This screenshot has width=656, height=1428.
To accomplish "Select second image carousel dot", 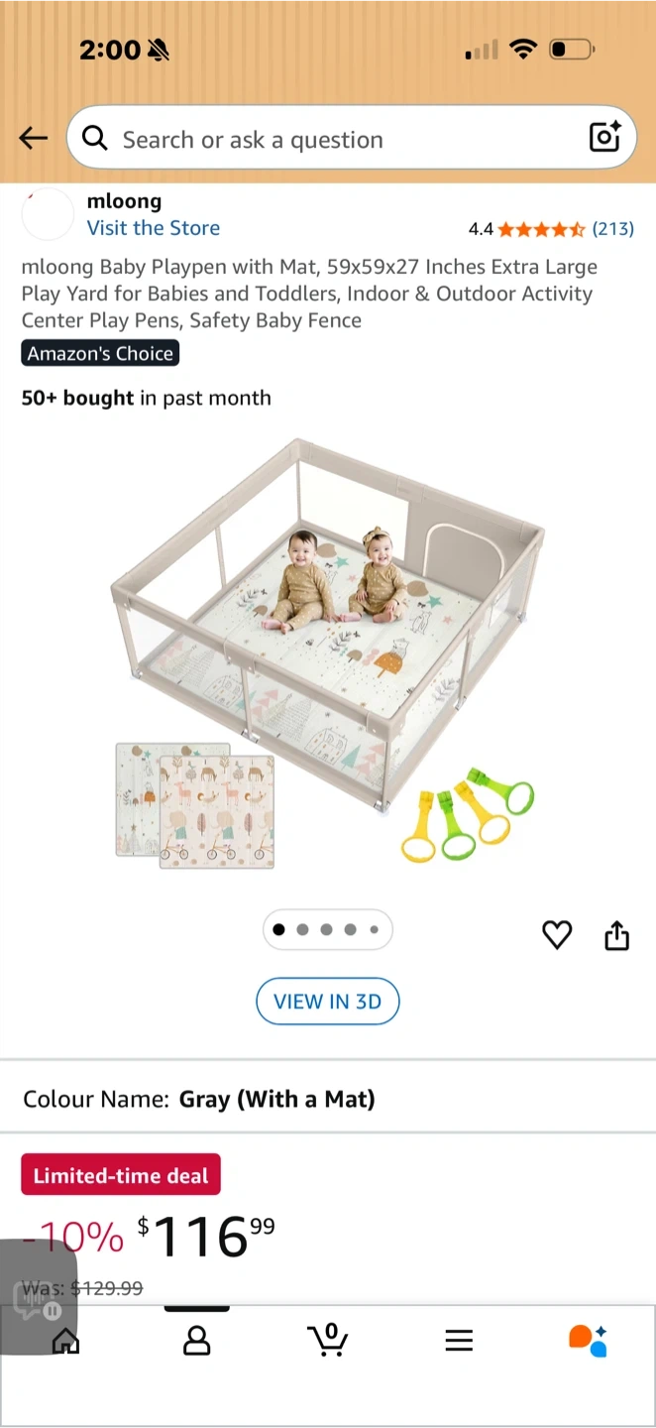I will 302,930.
